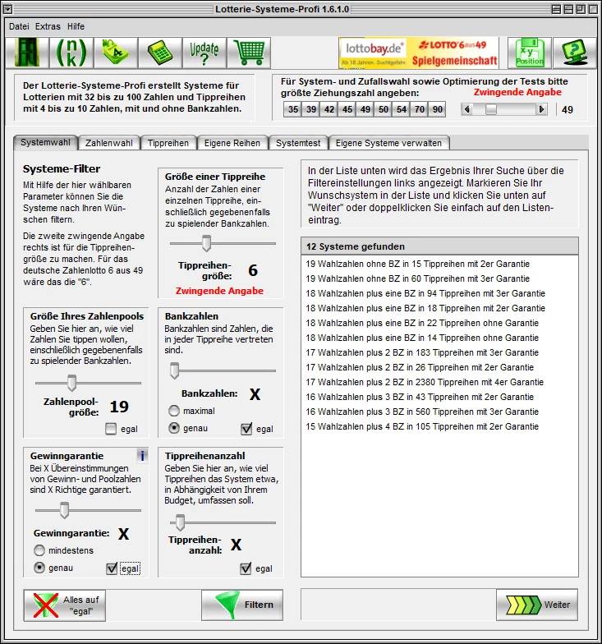Open the shopping cart icon
Viewport: 602px width, 644px height.
249,53
